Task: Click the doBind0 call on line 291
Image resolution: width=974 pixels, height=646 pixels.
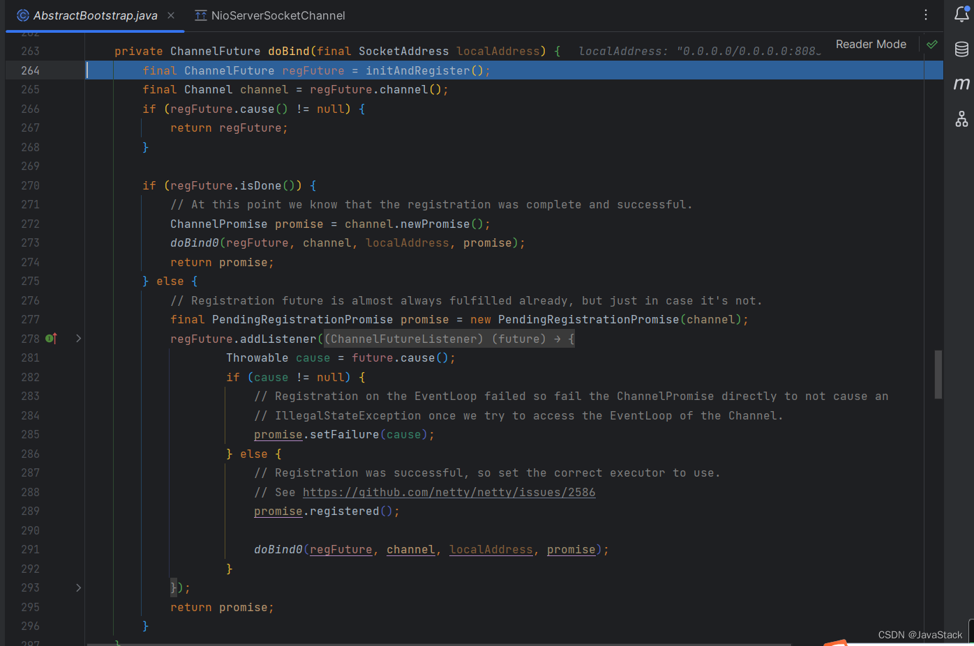Action: 278,550
